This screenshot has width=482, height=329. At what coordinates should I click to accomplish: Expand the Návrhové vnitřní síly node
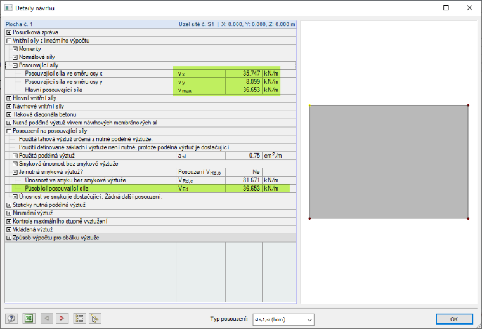click(x=9, y=107)
